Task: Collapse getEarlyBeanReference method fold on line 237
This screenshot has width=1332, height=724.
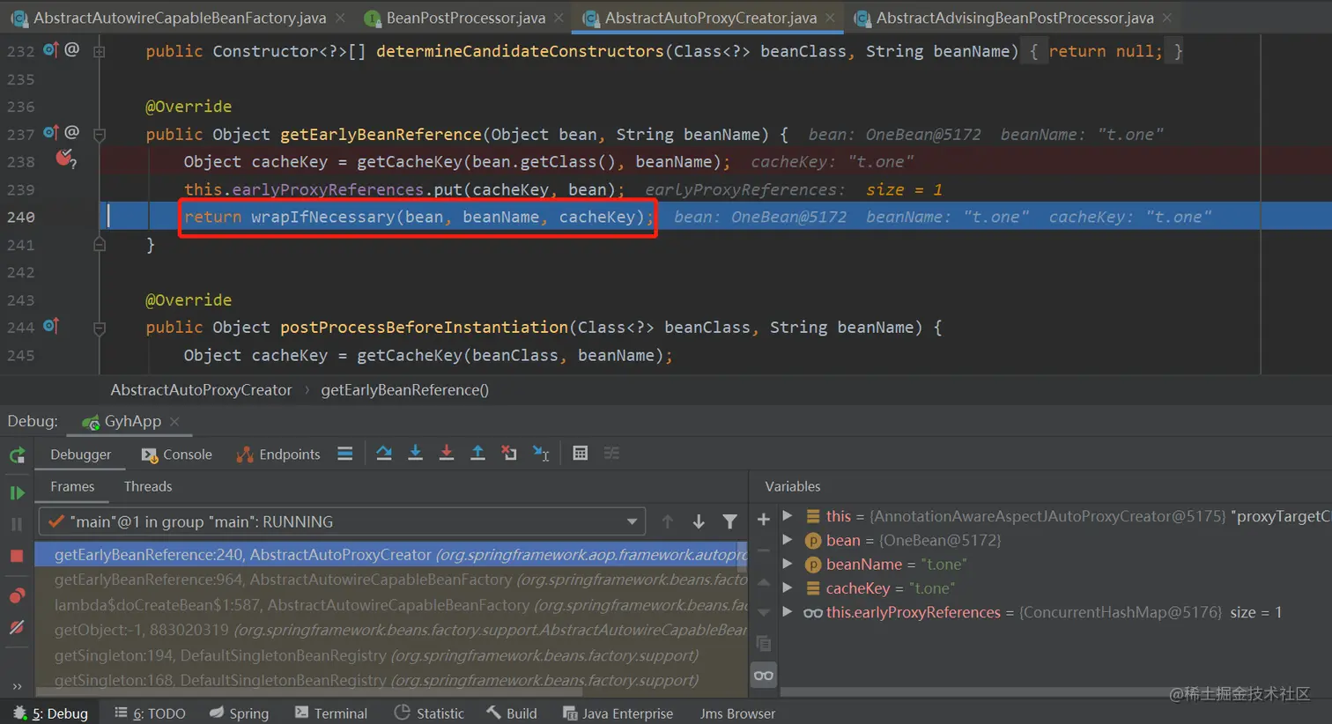Action: (x=100, y=135)
